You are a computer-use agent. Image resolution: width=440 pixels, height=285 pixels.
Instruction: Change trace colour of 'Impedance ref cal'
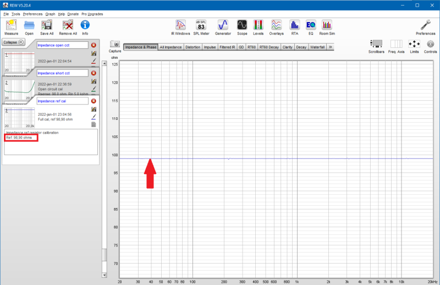pos(94,117)
